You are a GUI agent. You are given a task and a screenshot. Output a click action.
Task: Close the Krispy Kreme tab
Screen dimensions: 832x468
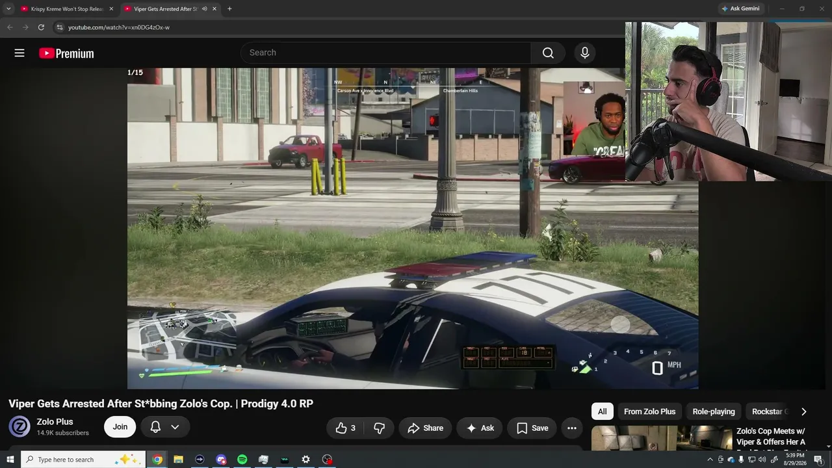111,9
